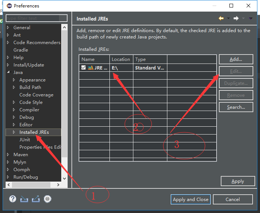Click the tree scroll right arrow
The height and width of the screenshot is (213, 260).
point(58,185)
